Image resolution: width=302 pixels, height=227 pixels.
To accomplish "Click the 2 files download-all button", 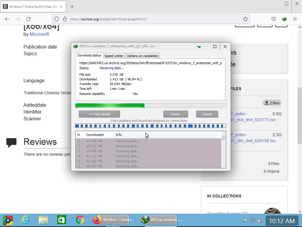I will [272, 103].
